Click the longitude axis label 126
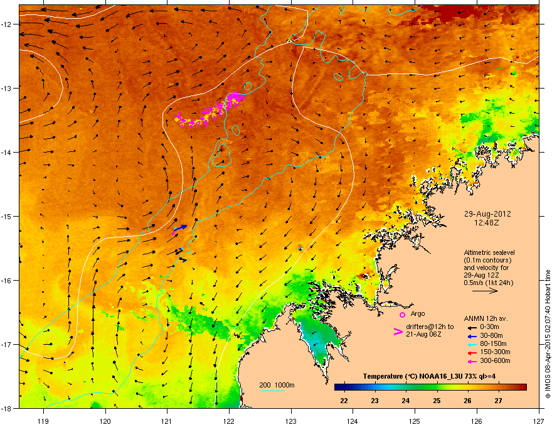Screen dimensions: 552x427 coord(477,421)
